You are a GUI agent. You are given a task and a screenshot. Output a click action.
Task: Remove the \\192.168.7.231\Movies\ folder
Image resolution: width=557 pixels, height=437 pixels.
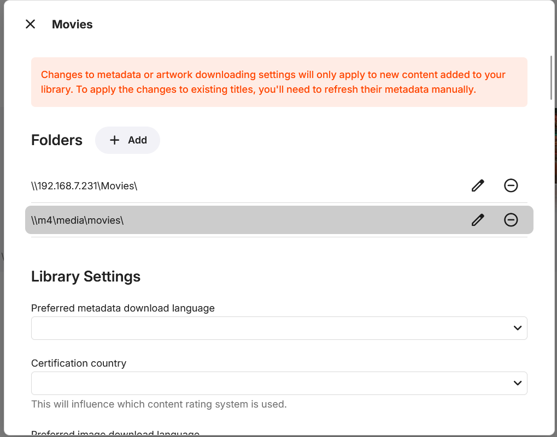511,185
